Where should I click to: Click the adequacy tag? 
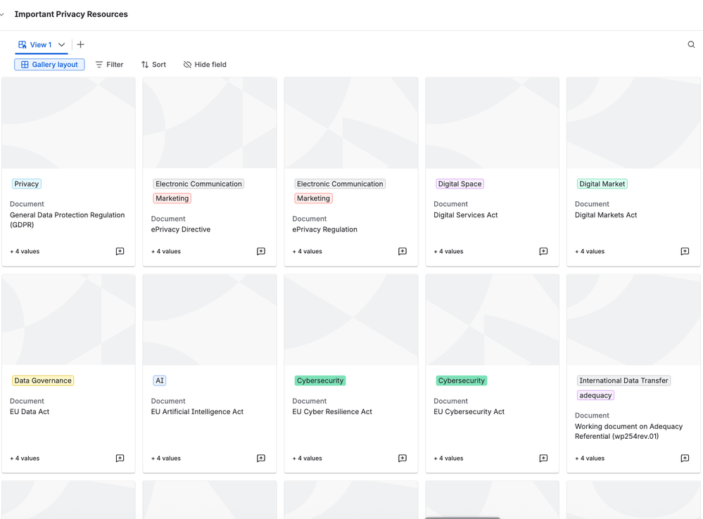595,395
